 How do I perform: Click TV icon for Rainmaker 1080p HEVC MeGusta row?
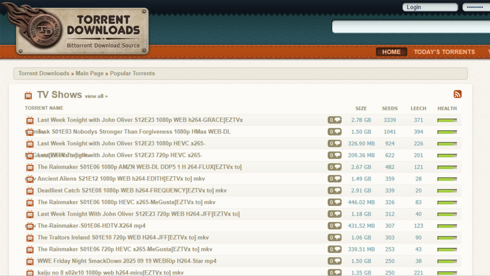click(30, 202)
